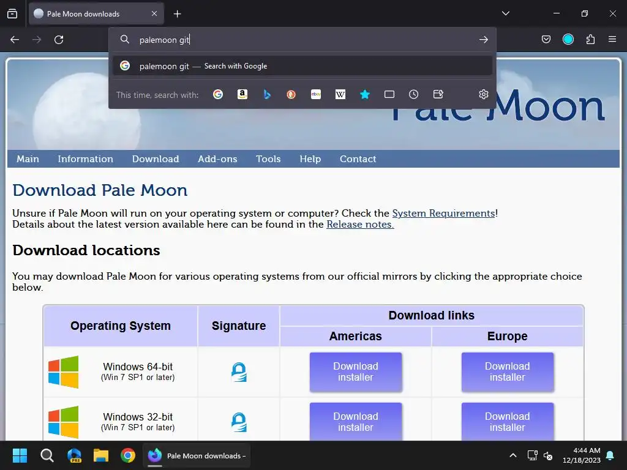Search actions icon in the one-off row

click(438, 94)
